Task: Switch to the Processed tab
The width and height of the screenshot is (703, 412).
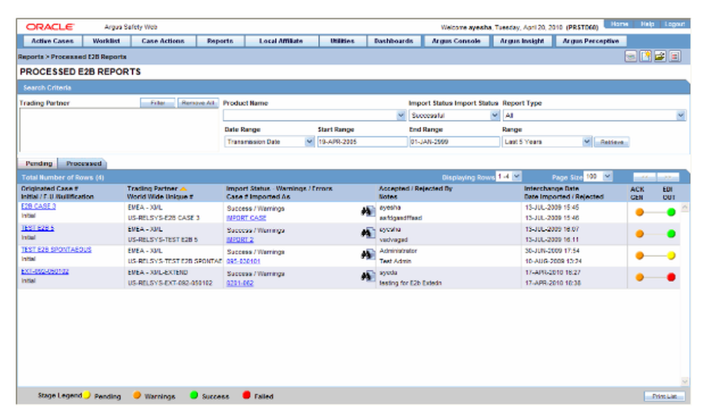Action: pyautogui.click(x=84, y=164)
